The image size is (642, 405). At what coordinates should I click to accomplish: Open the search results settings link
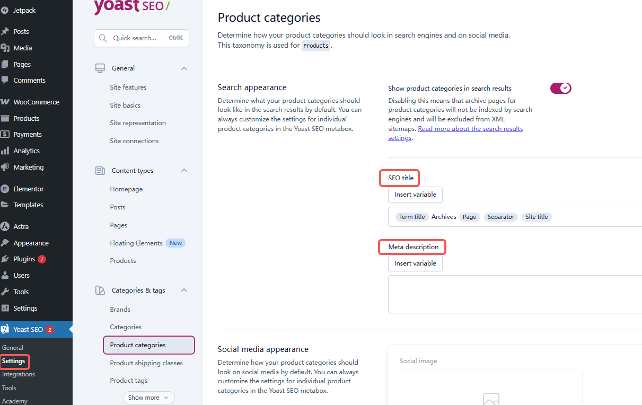tap(470, 128)
